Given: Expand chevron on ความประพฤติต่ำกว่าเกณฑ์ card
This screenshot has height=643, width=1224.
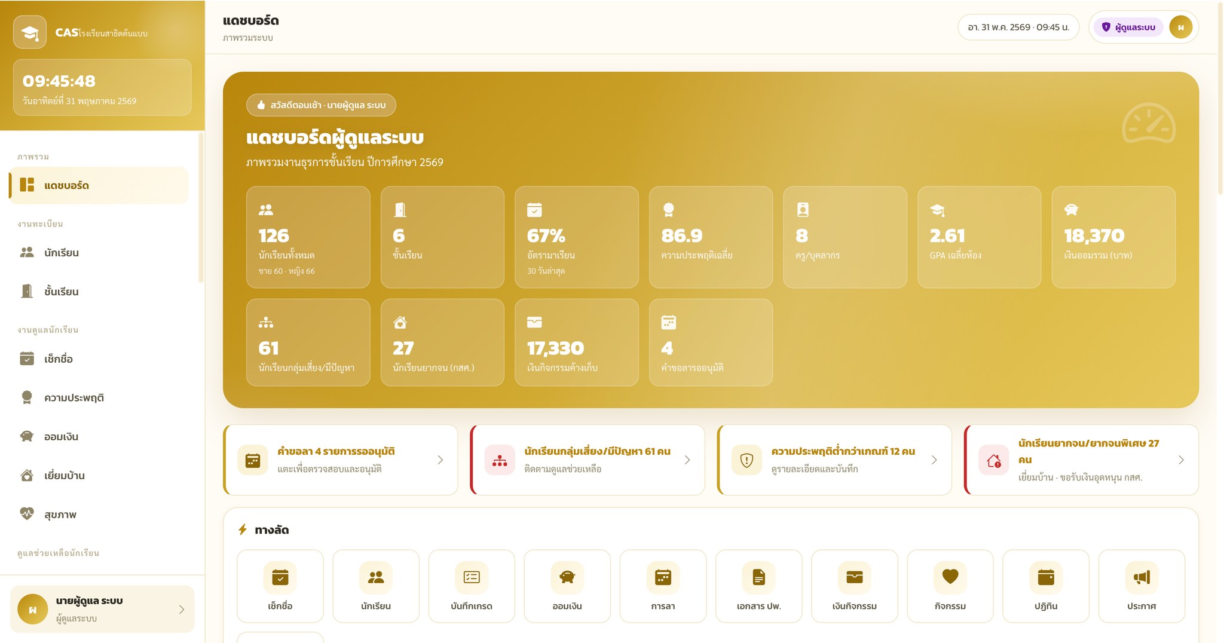Looking at the screenshot, I should [x=934, y=460].
